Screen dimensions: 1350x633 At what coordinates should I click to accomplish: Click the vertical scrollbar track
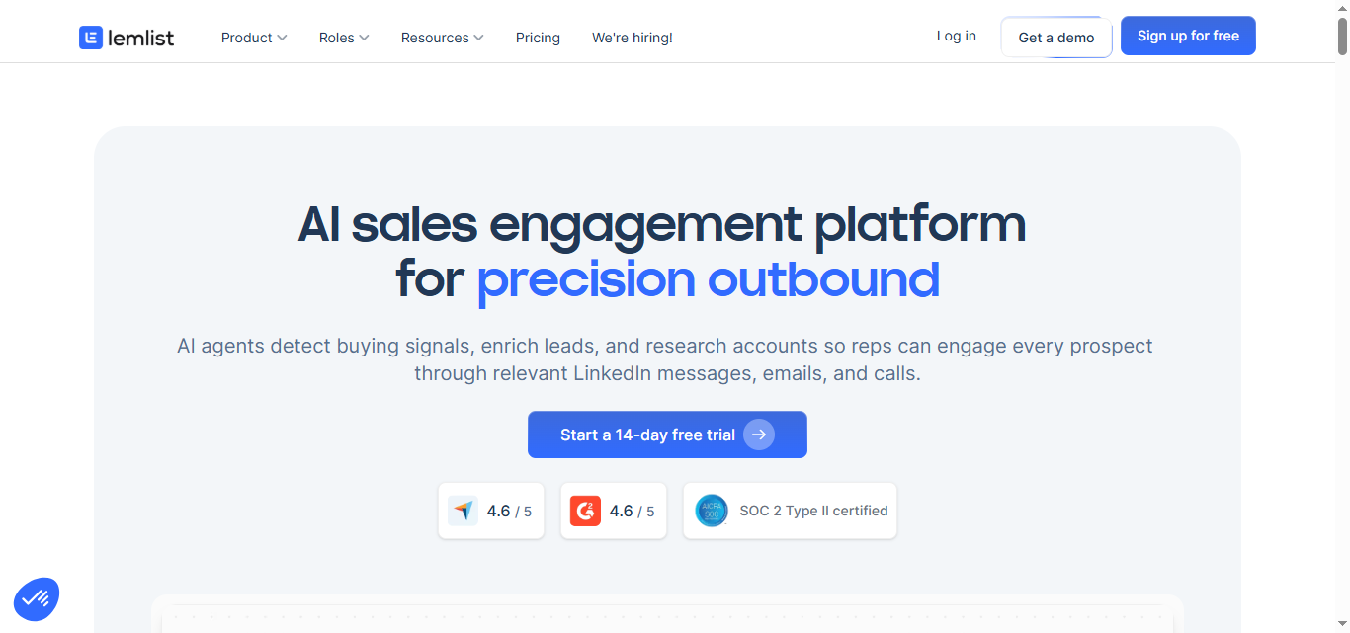1341,296
